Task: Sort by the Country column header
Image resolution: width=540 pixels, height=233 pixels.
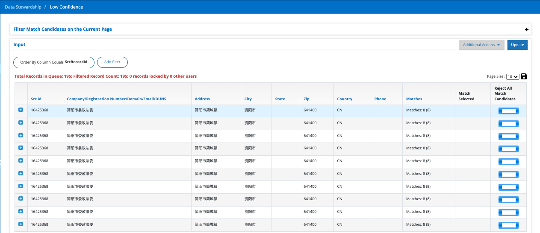Action: [x=345, y=99]
